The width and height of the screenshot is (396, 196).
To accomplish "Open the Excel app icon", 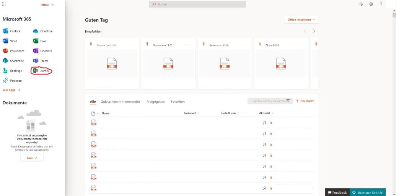I will (x=36, y=41).
